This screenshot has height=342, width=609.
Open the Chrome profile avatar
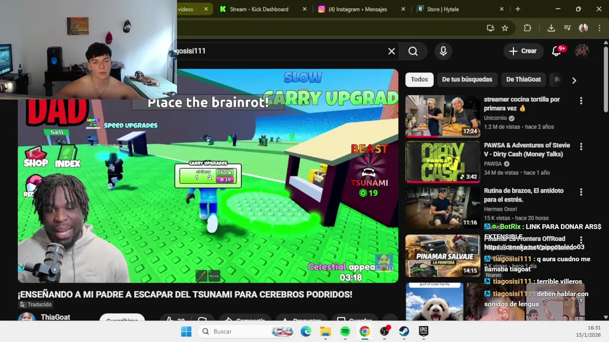click(583, 28)
